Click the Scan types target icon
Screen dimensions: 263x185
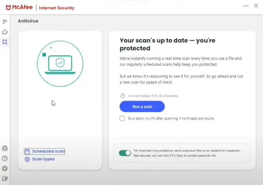[27, 159]
